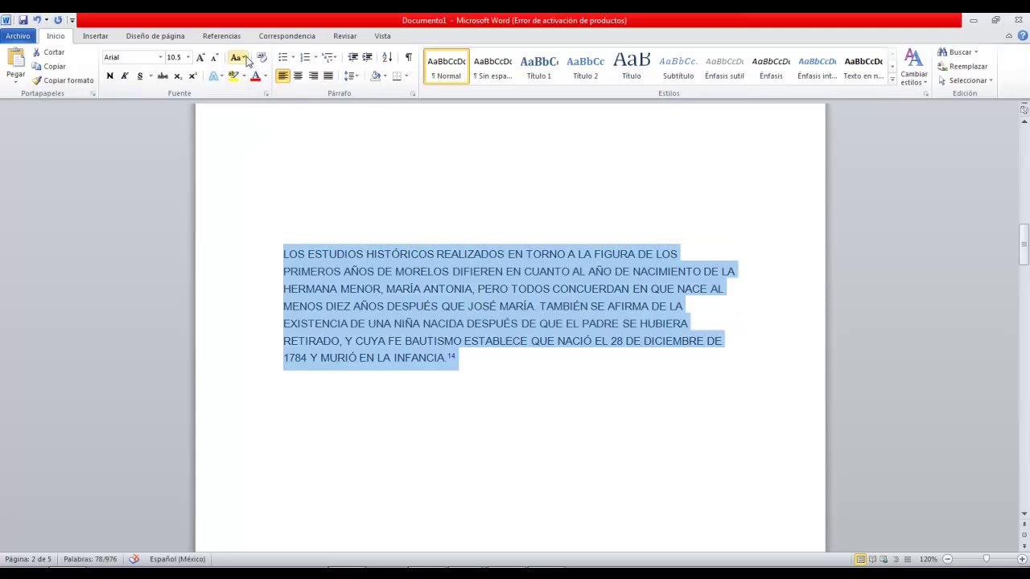
Task: Select align right paragraph button
Action: (313, 76)
